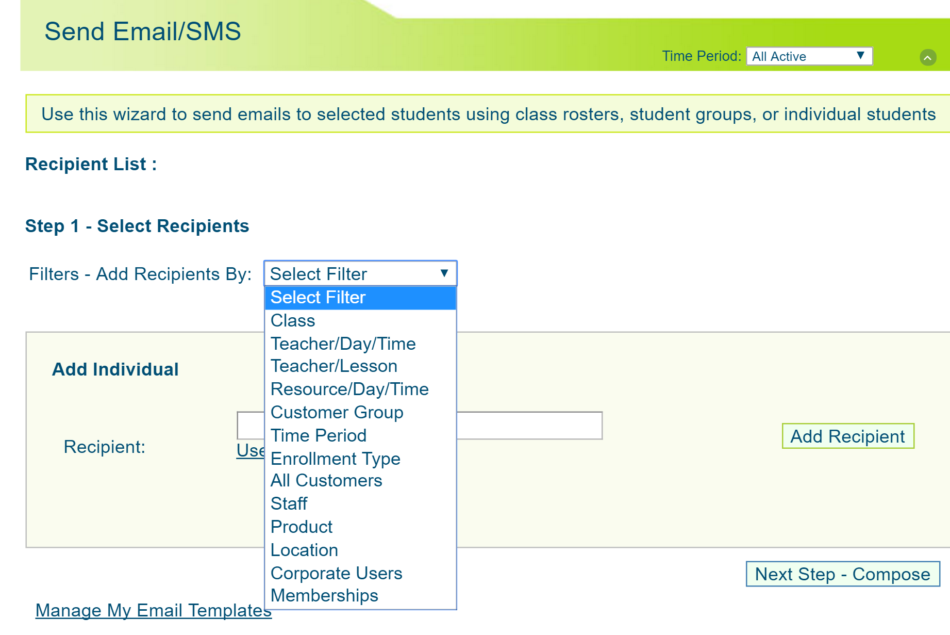
Task: Choose Product in the filter dropdown
Action: pyautogui.click(x=302, y=527)
